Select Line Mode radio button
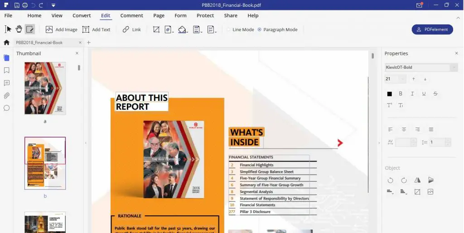This screenshot has width=464, height=233. point(229,29)
